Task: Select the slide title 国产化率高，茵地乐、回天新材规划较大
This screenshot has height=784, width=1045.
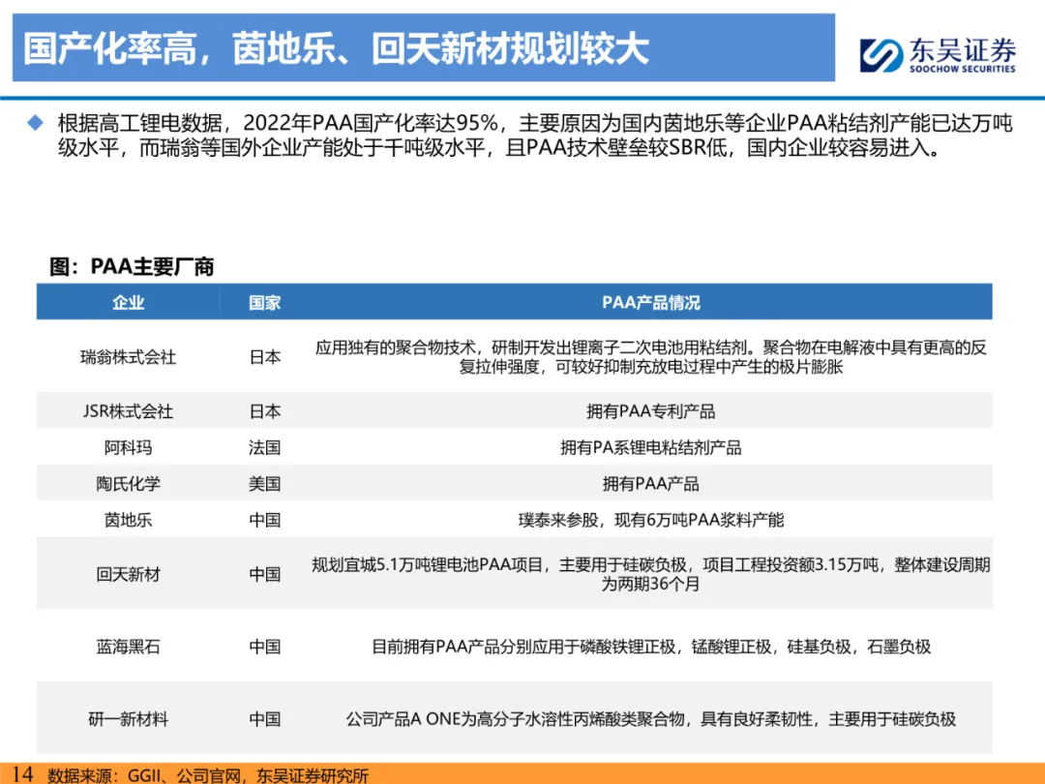Action: pyautogui.click(x=337, y=48)
